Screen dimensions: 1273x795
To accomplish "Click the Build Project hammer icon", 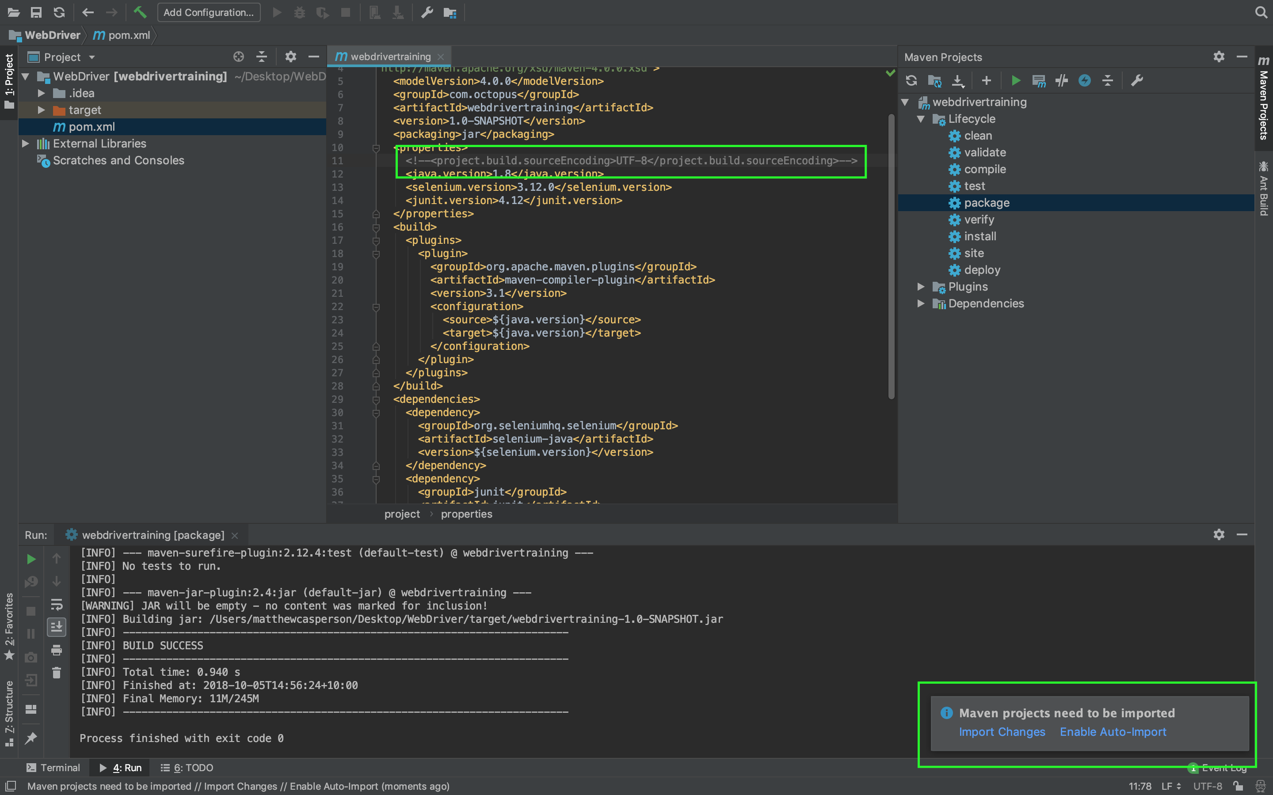I will [140, 12].
